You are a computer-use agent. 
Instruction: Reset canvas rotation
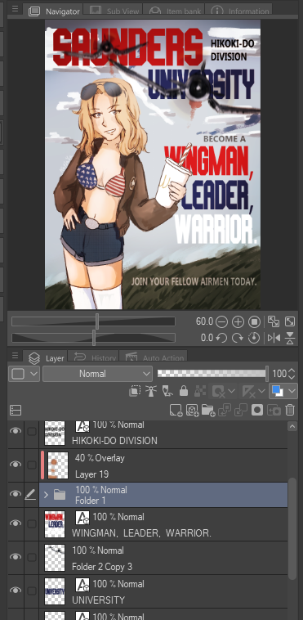tap(254, 338)
